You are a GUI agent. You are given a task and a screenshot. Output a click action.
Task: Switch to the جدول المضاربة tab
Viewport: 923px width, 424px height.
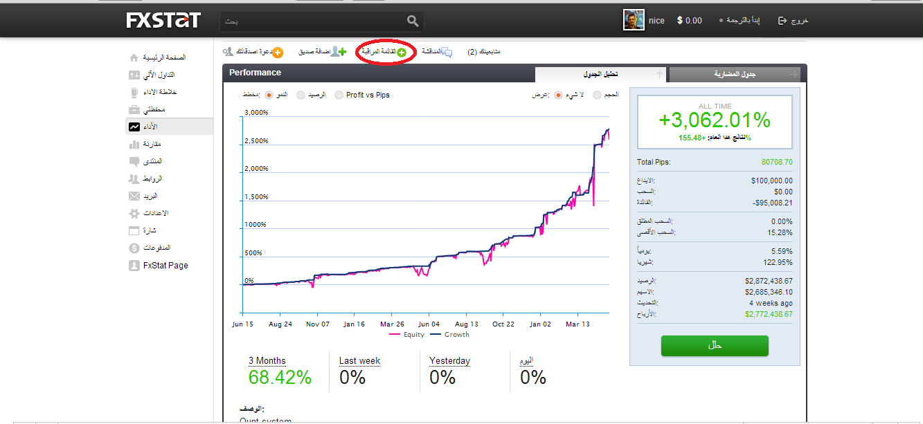[734, 74]
